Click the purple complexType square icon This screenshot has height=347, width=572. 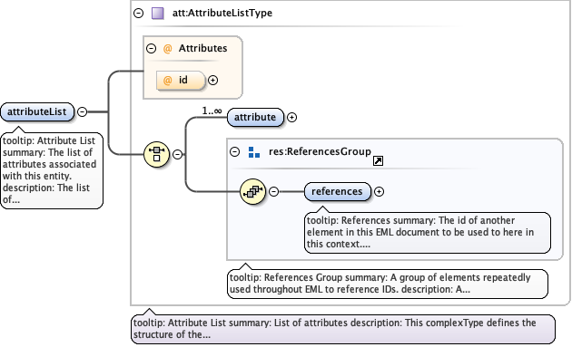coord(158,13)
